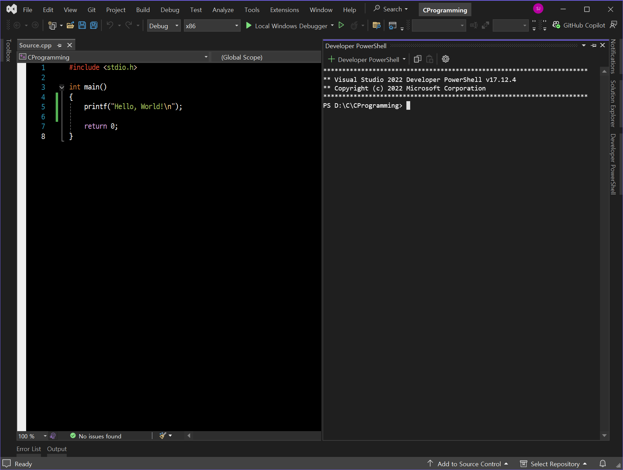Click Add to Source Control in status bar
This screenshot has height=470, width=623.
[x=468, y=463]
